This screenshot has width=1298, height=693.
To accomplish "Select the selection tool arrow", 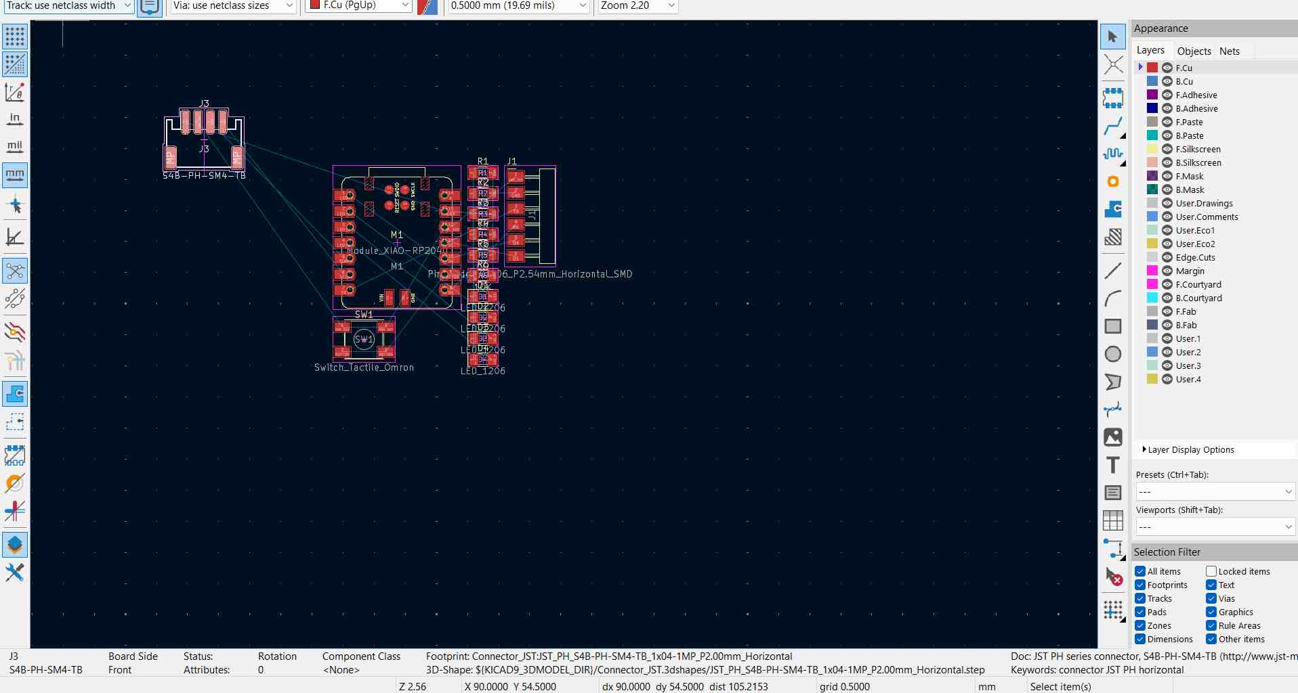I will 1113,37.
